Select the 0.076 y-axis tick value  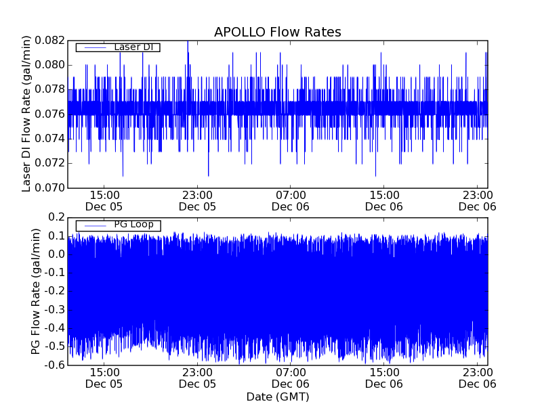(x=50, y=114)
